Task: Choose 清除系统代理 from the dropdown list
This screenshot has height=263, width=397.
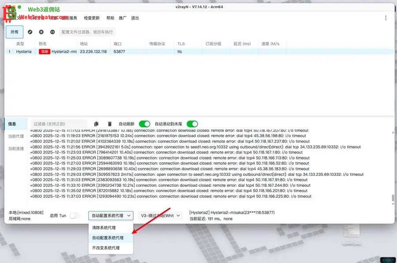Action: coord(104,228)
